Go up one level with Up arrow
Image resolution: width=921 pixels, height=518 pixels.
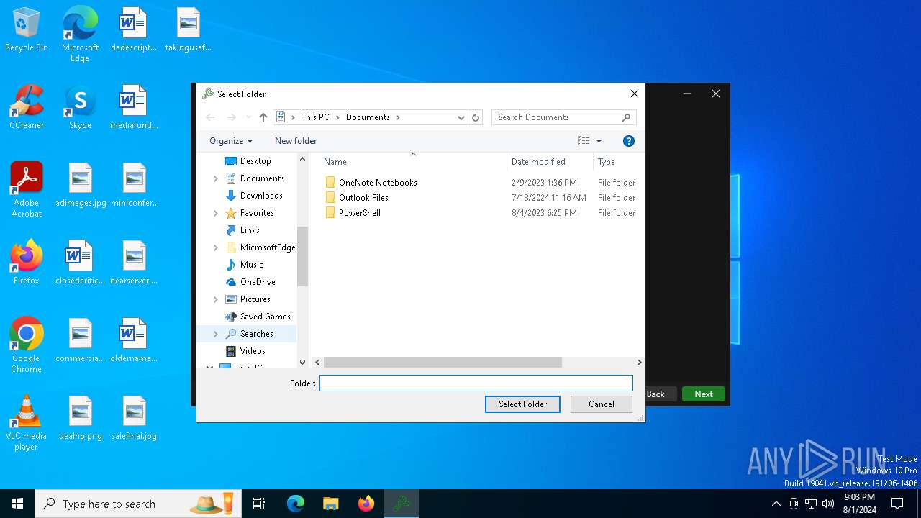pyautogui.click(x=263, y=117)
